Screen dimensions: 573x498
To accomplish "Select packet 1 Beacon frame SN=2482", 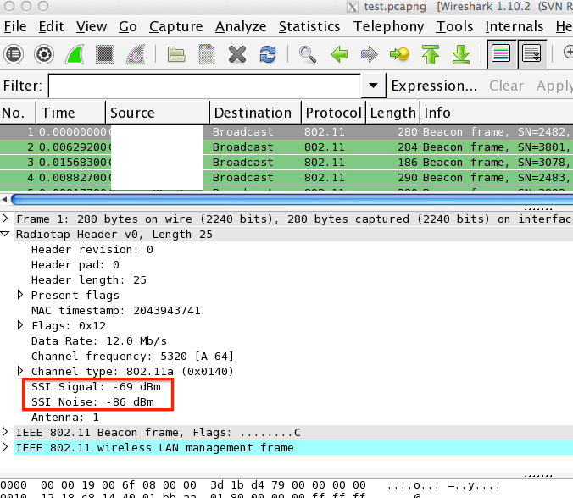I will pyautogui.click(x=286, y=132).
